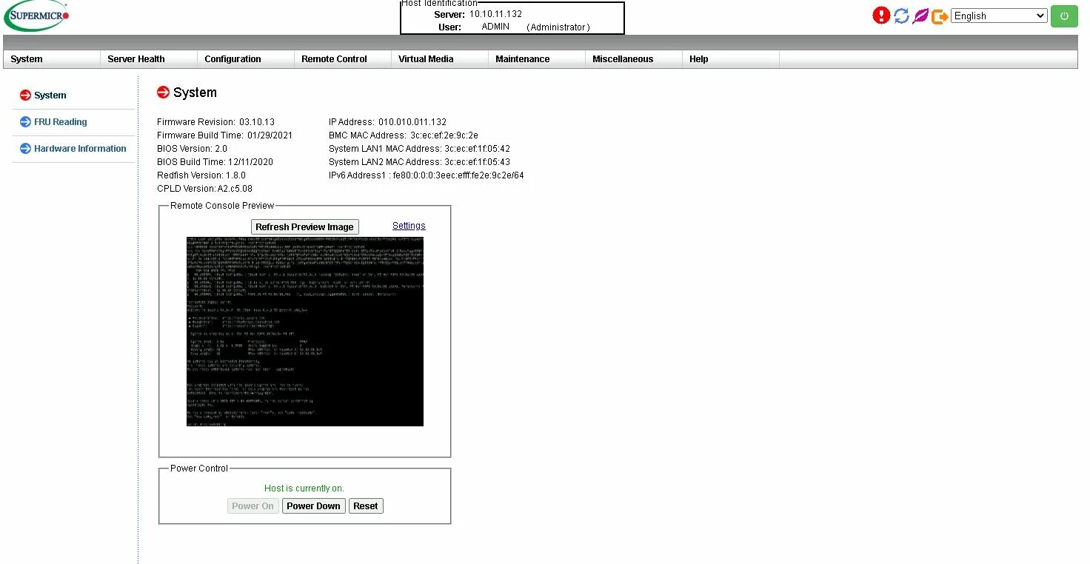Go to FRU Reading page
Viewport: 1090px width, 564px height.
61,122
